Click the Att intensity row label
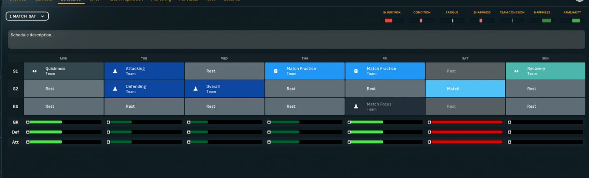Image resolution: width=589 pixels, height=178 pixels. pyautogui.click(x=16, y=142)
